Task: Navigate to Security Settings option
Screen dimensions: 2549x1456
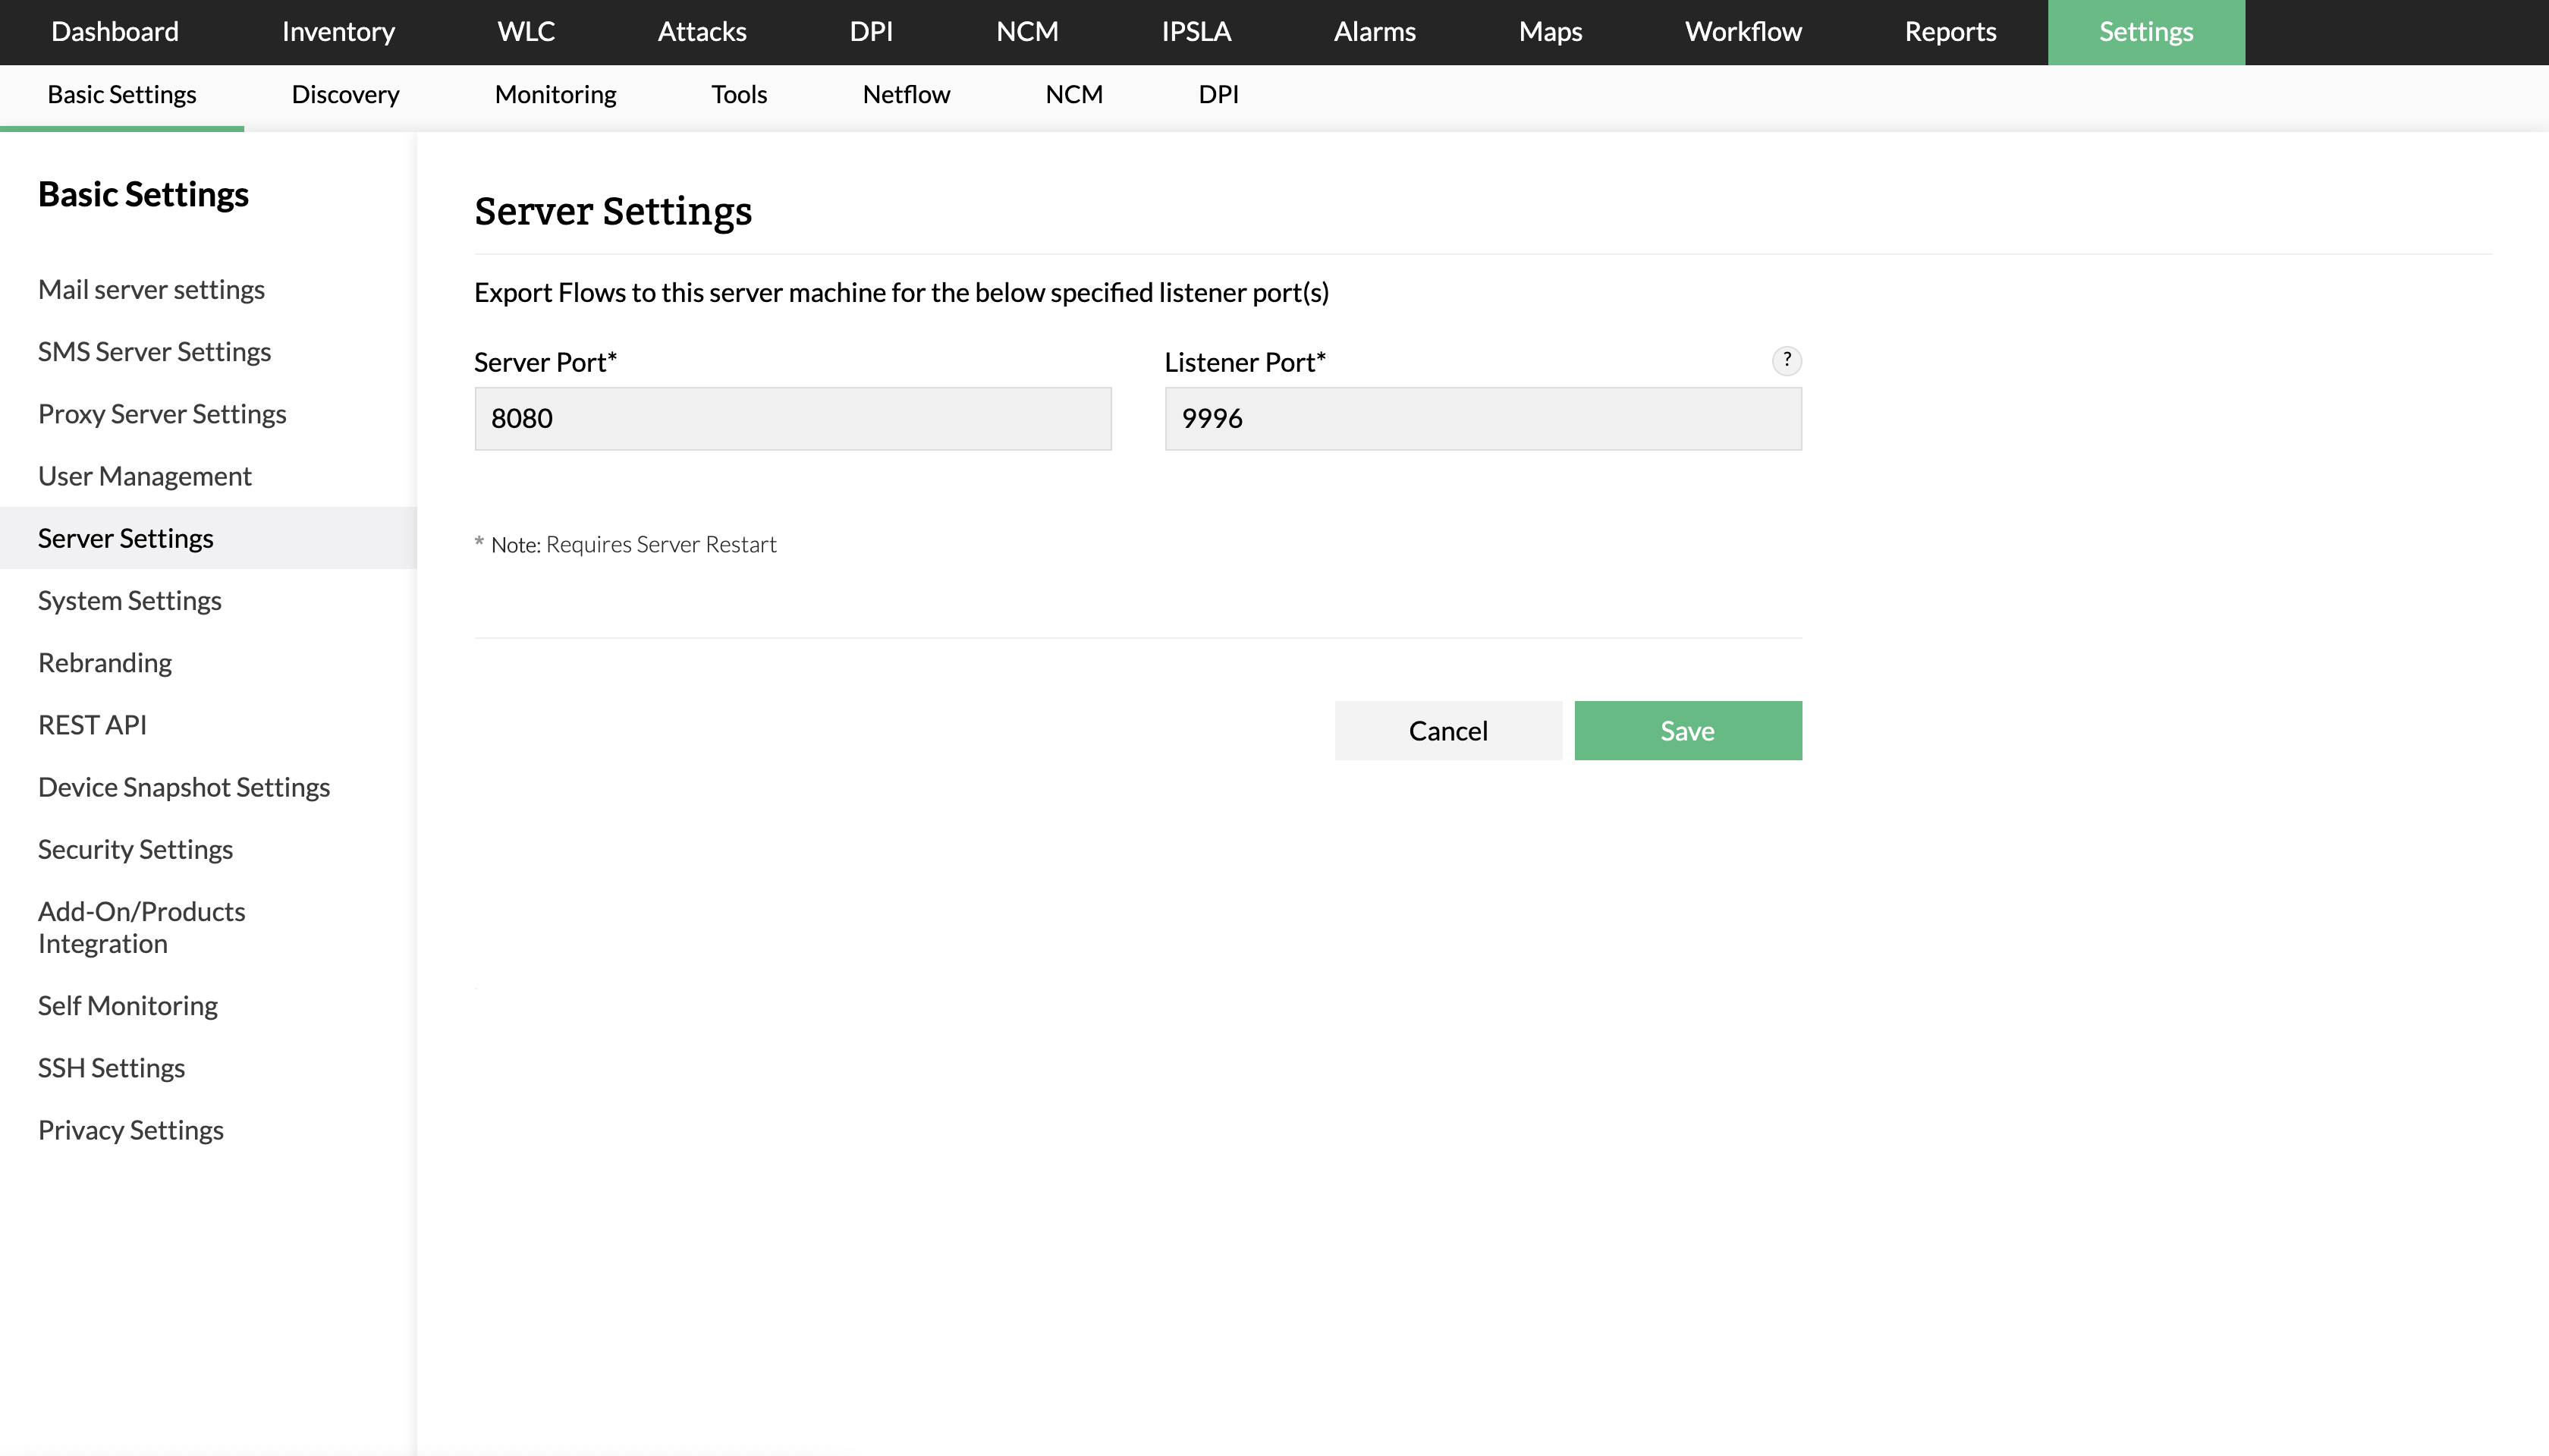Action: (135, 849)
